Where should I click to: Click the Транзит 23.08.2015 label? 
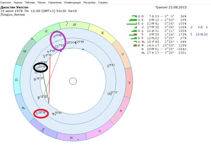coord(171,7)
